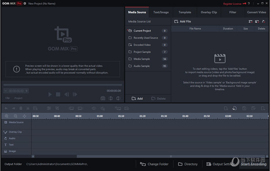
Task: Click the timecode input field
Action: (16, 91)
